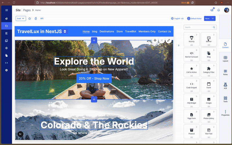Viewport: 232px width, 145px height.
Task: Remove banner with the X icon
Action: tap(162, 41)
